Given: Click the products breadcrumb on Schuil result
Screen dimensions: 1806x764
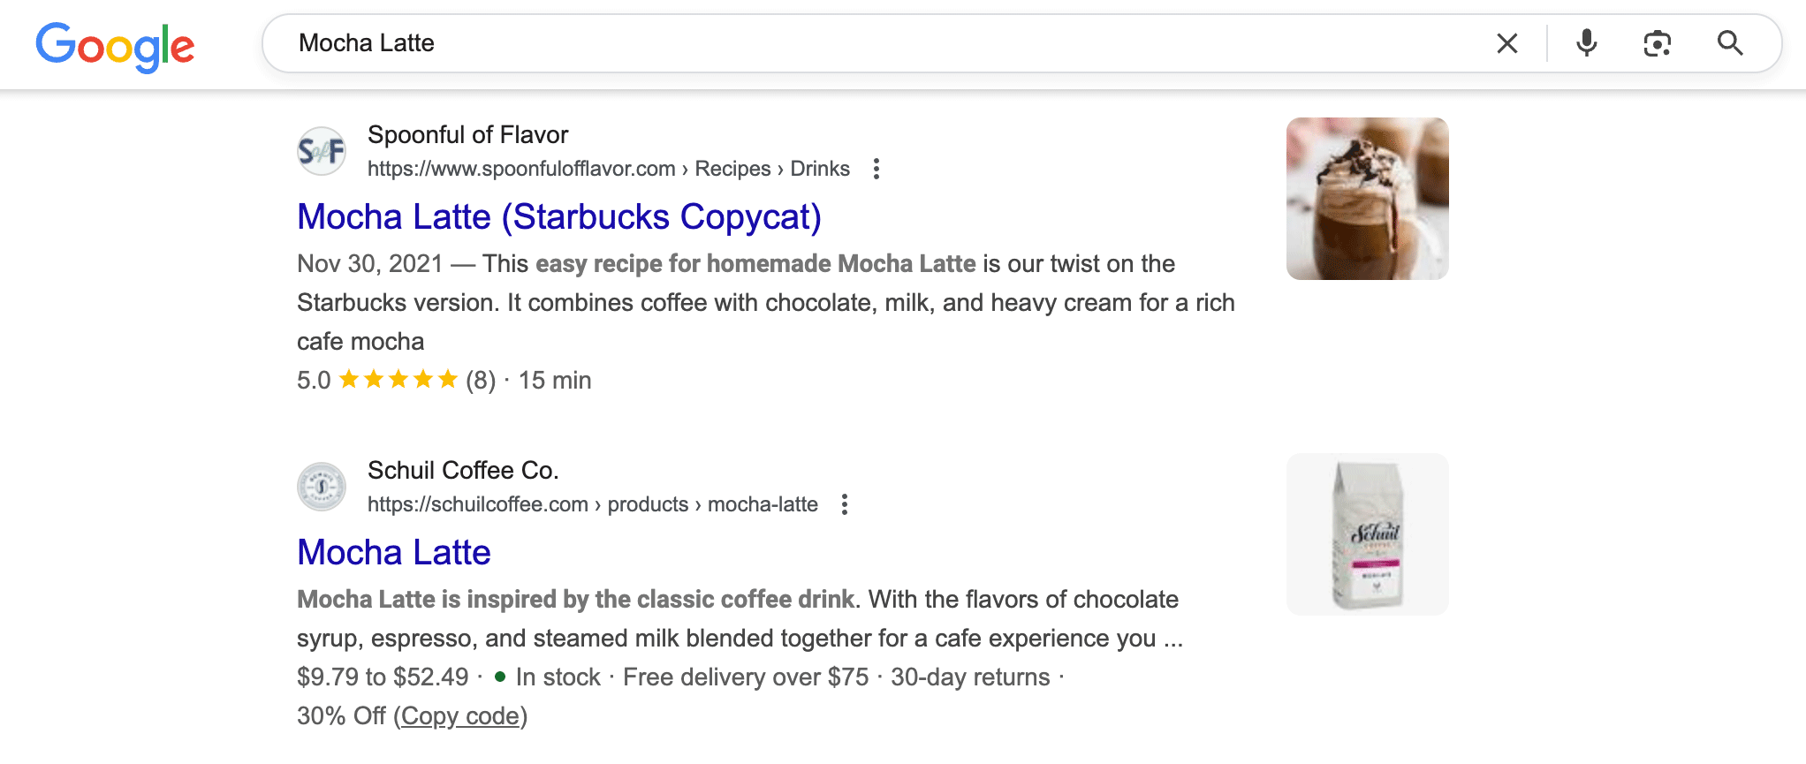Looking at the screenshot, I should coord(649,504).
